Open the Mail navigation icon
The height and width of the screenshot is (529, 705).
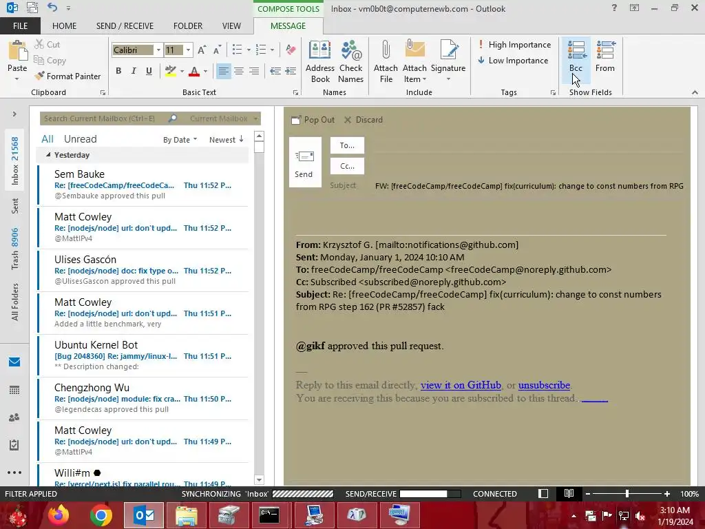tap(14, 362)
